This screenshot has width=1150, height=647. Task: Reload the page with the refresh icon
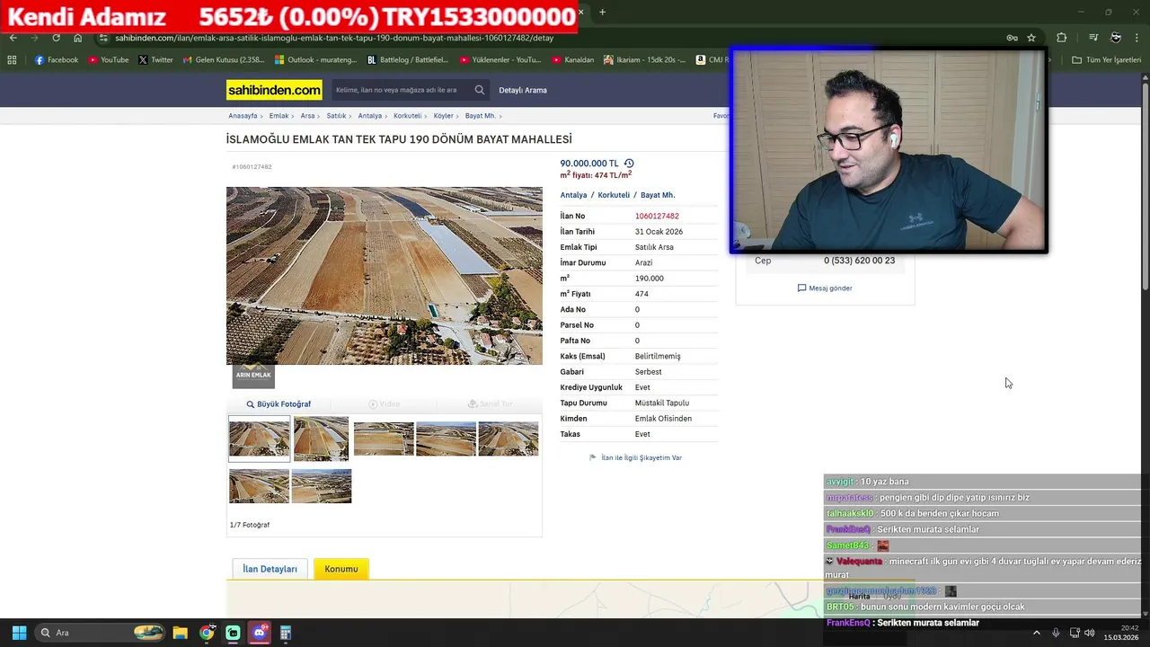(56, 38)
